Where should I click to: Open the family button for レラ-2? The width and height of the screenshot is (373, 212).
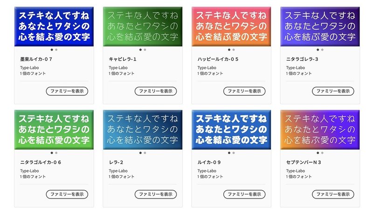click(156, 194)
